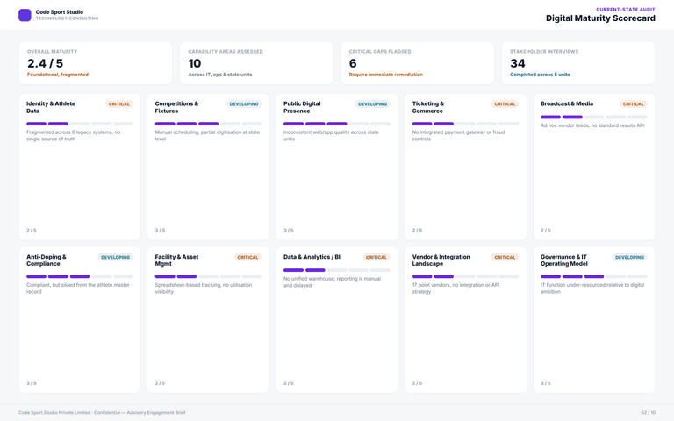674x421 pixels.
Task: Click the Identity & Athlete Data card title
Action: 51,107
